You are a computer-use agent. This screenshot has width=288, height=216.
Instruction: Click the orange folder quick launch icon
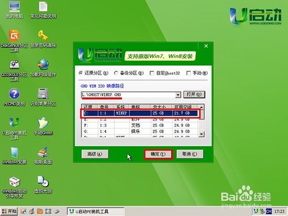40,211
